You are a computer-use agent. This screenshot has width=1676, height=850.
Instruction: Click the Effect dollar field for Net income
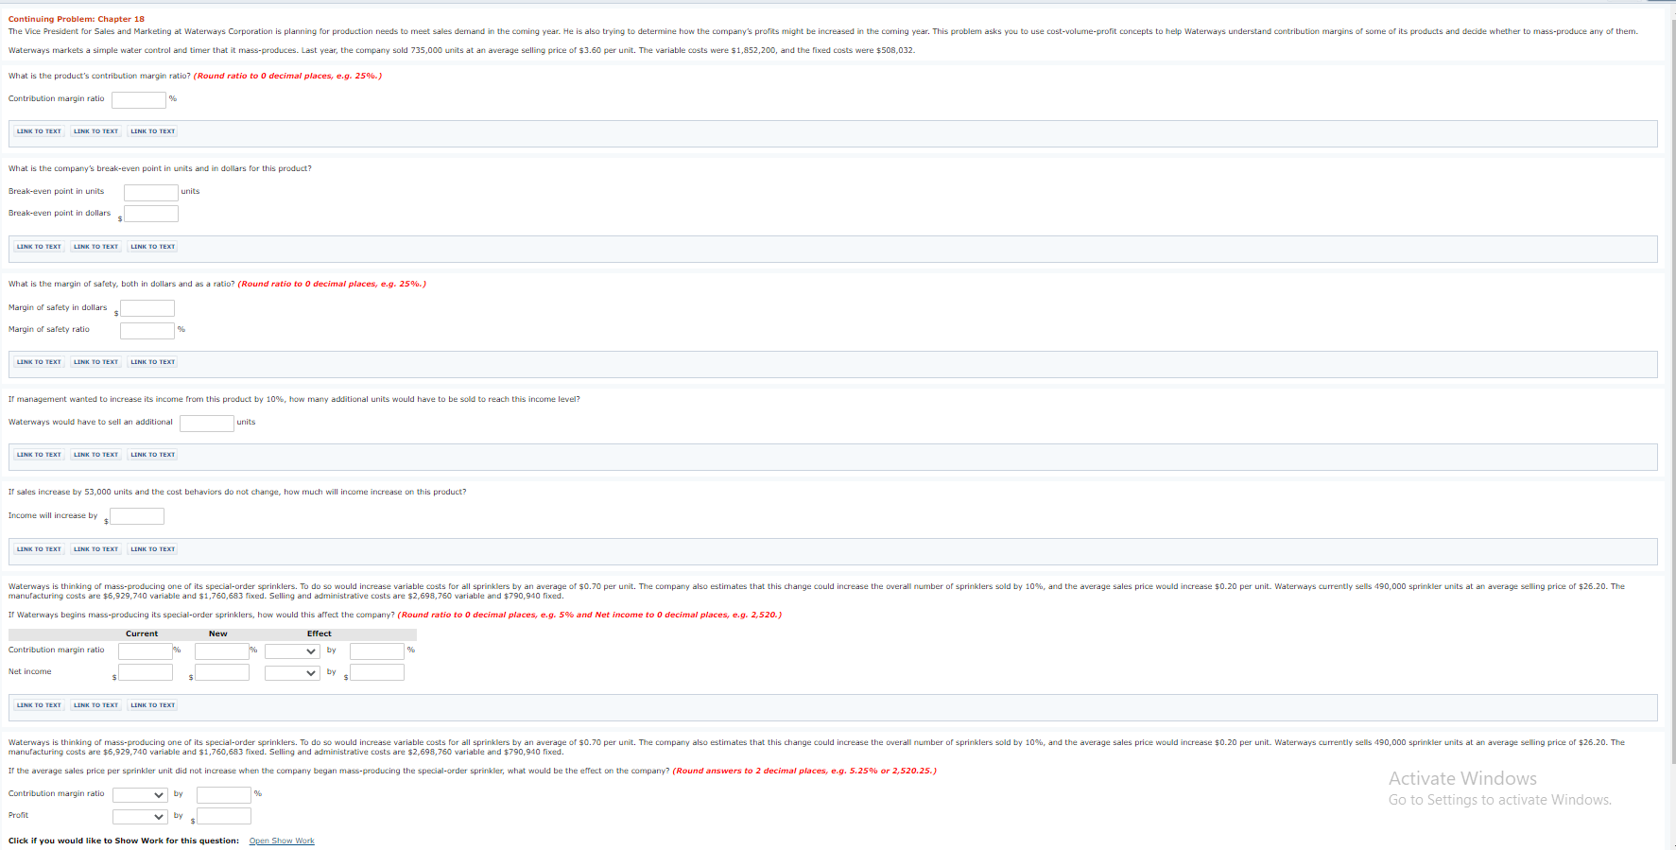coord(377,672)
